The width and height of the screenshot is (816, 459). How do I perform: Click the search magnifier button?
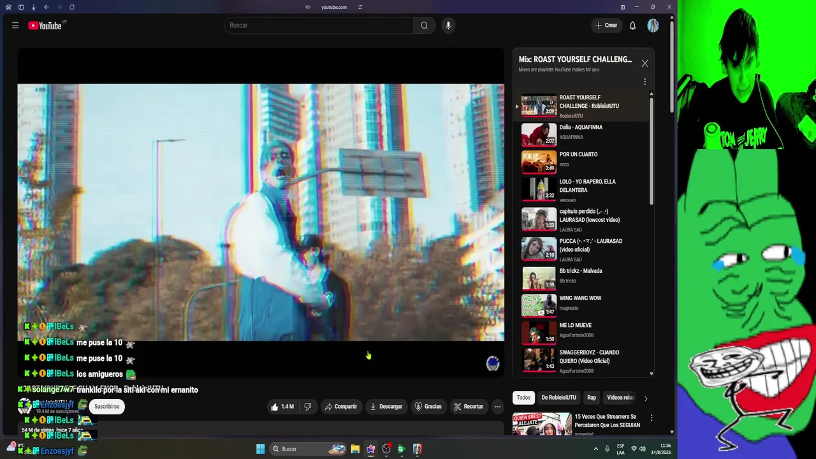424,25
